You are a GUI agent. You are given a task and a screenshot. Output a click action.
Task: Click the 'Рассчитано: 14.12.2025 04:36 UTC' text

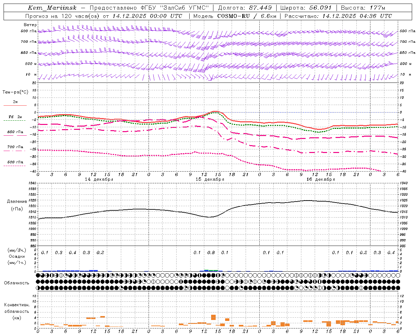338,16
